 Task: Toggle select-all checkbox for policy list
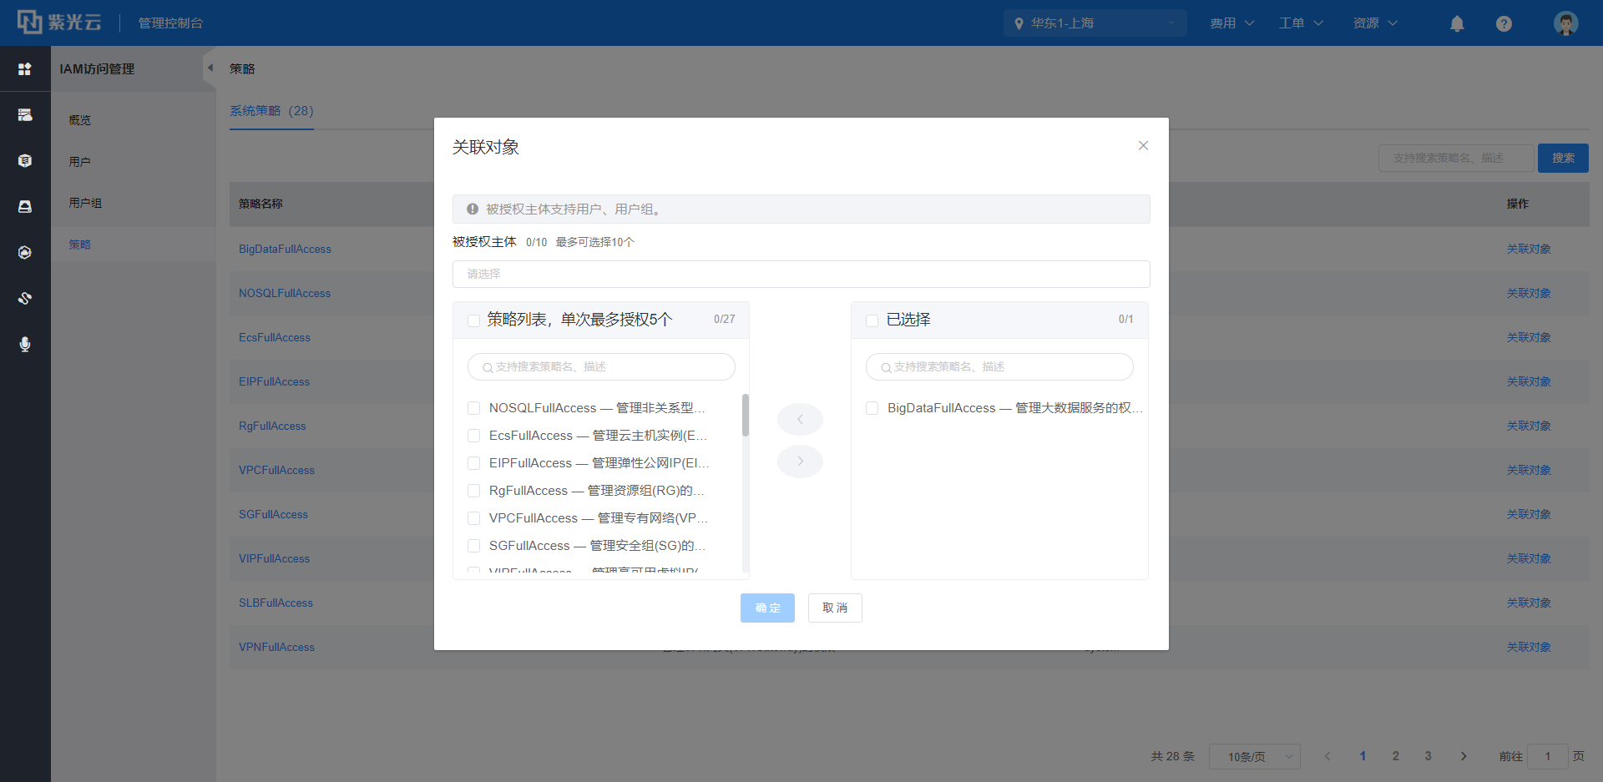[473, 320]
